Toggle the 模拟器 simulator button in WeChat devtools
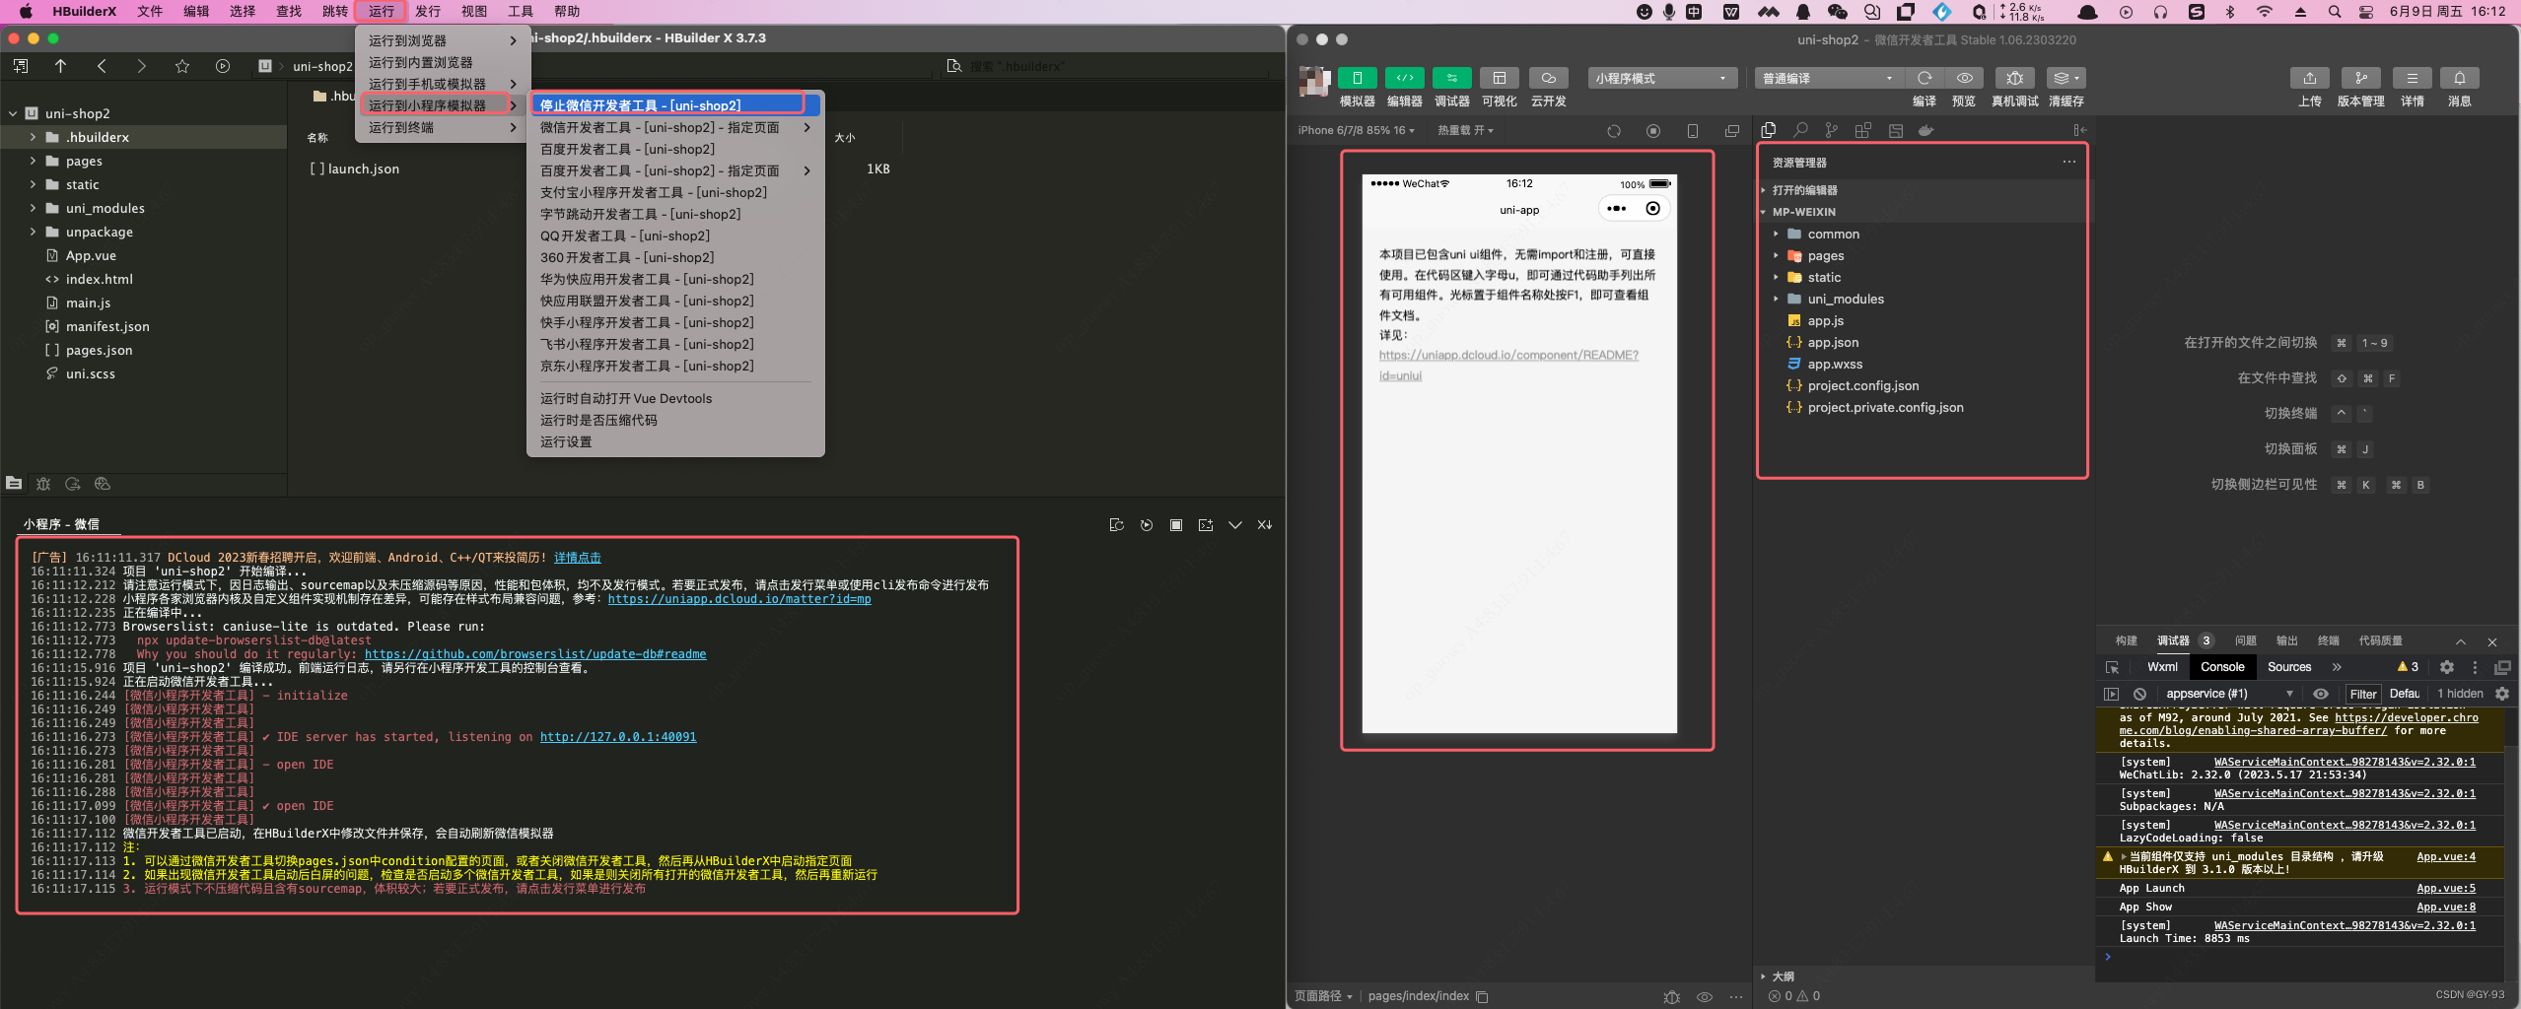The width and height of the screenshot is (2521, 1009). click(x=1357, y=78)
